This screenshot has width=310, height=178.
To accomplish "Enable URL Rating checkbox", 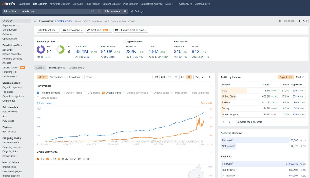I will click(85, 93).
